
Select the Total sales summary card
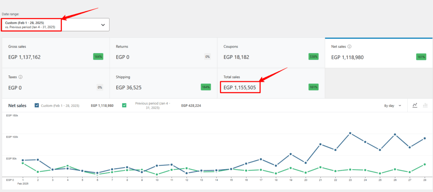click(271, 83)
